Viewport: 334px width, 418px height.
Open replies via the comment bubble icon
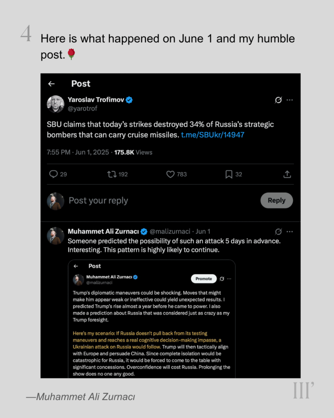pyautogui.click(x=53, y=174)
